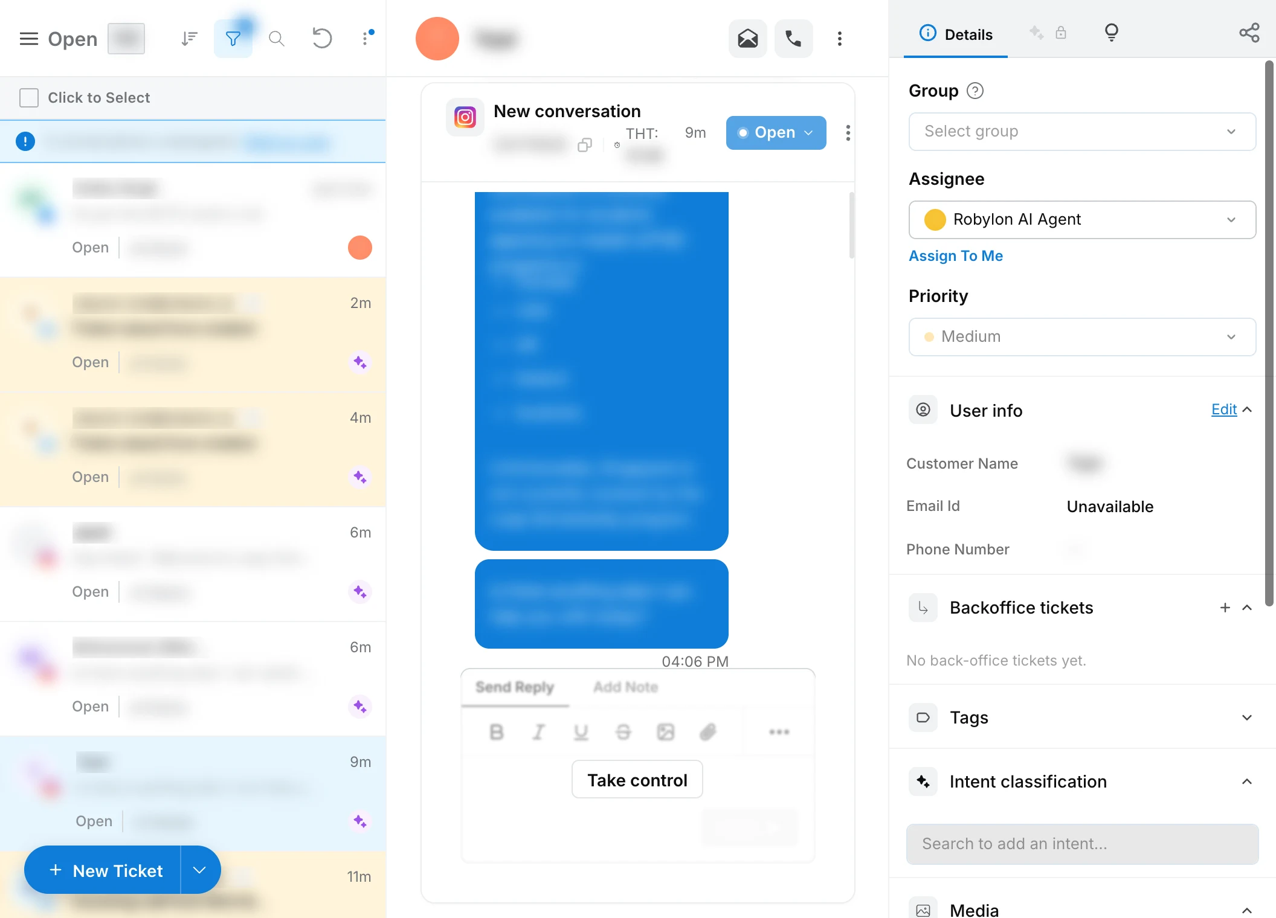
Task: Click the orange contact avatar in header
Action: (x=437, y=39)
